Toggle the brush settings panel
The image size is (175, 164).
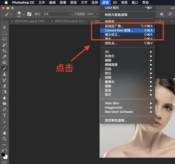pos(29,14)
